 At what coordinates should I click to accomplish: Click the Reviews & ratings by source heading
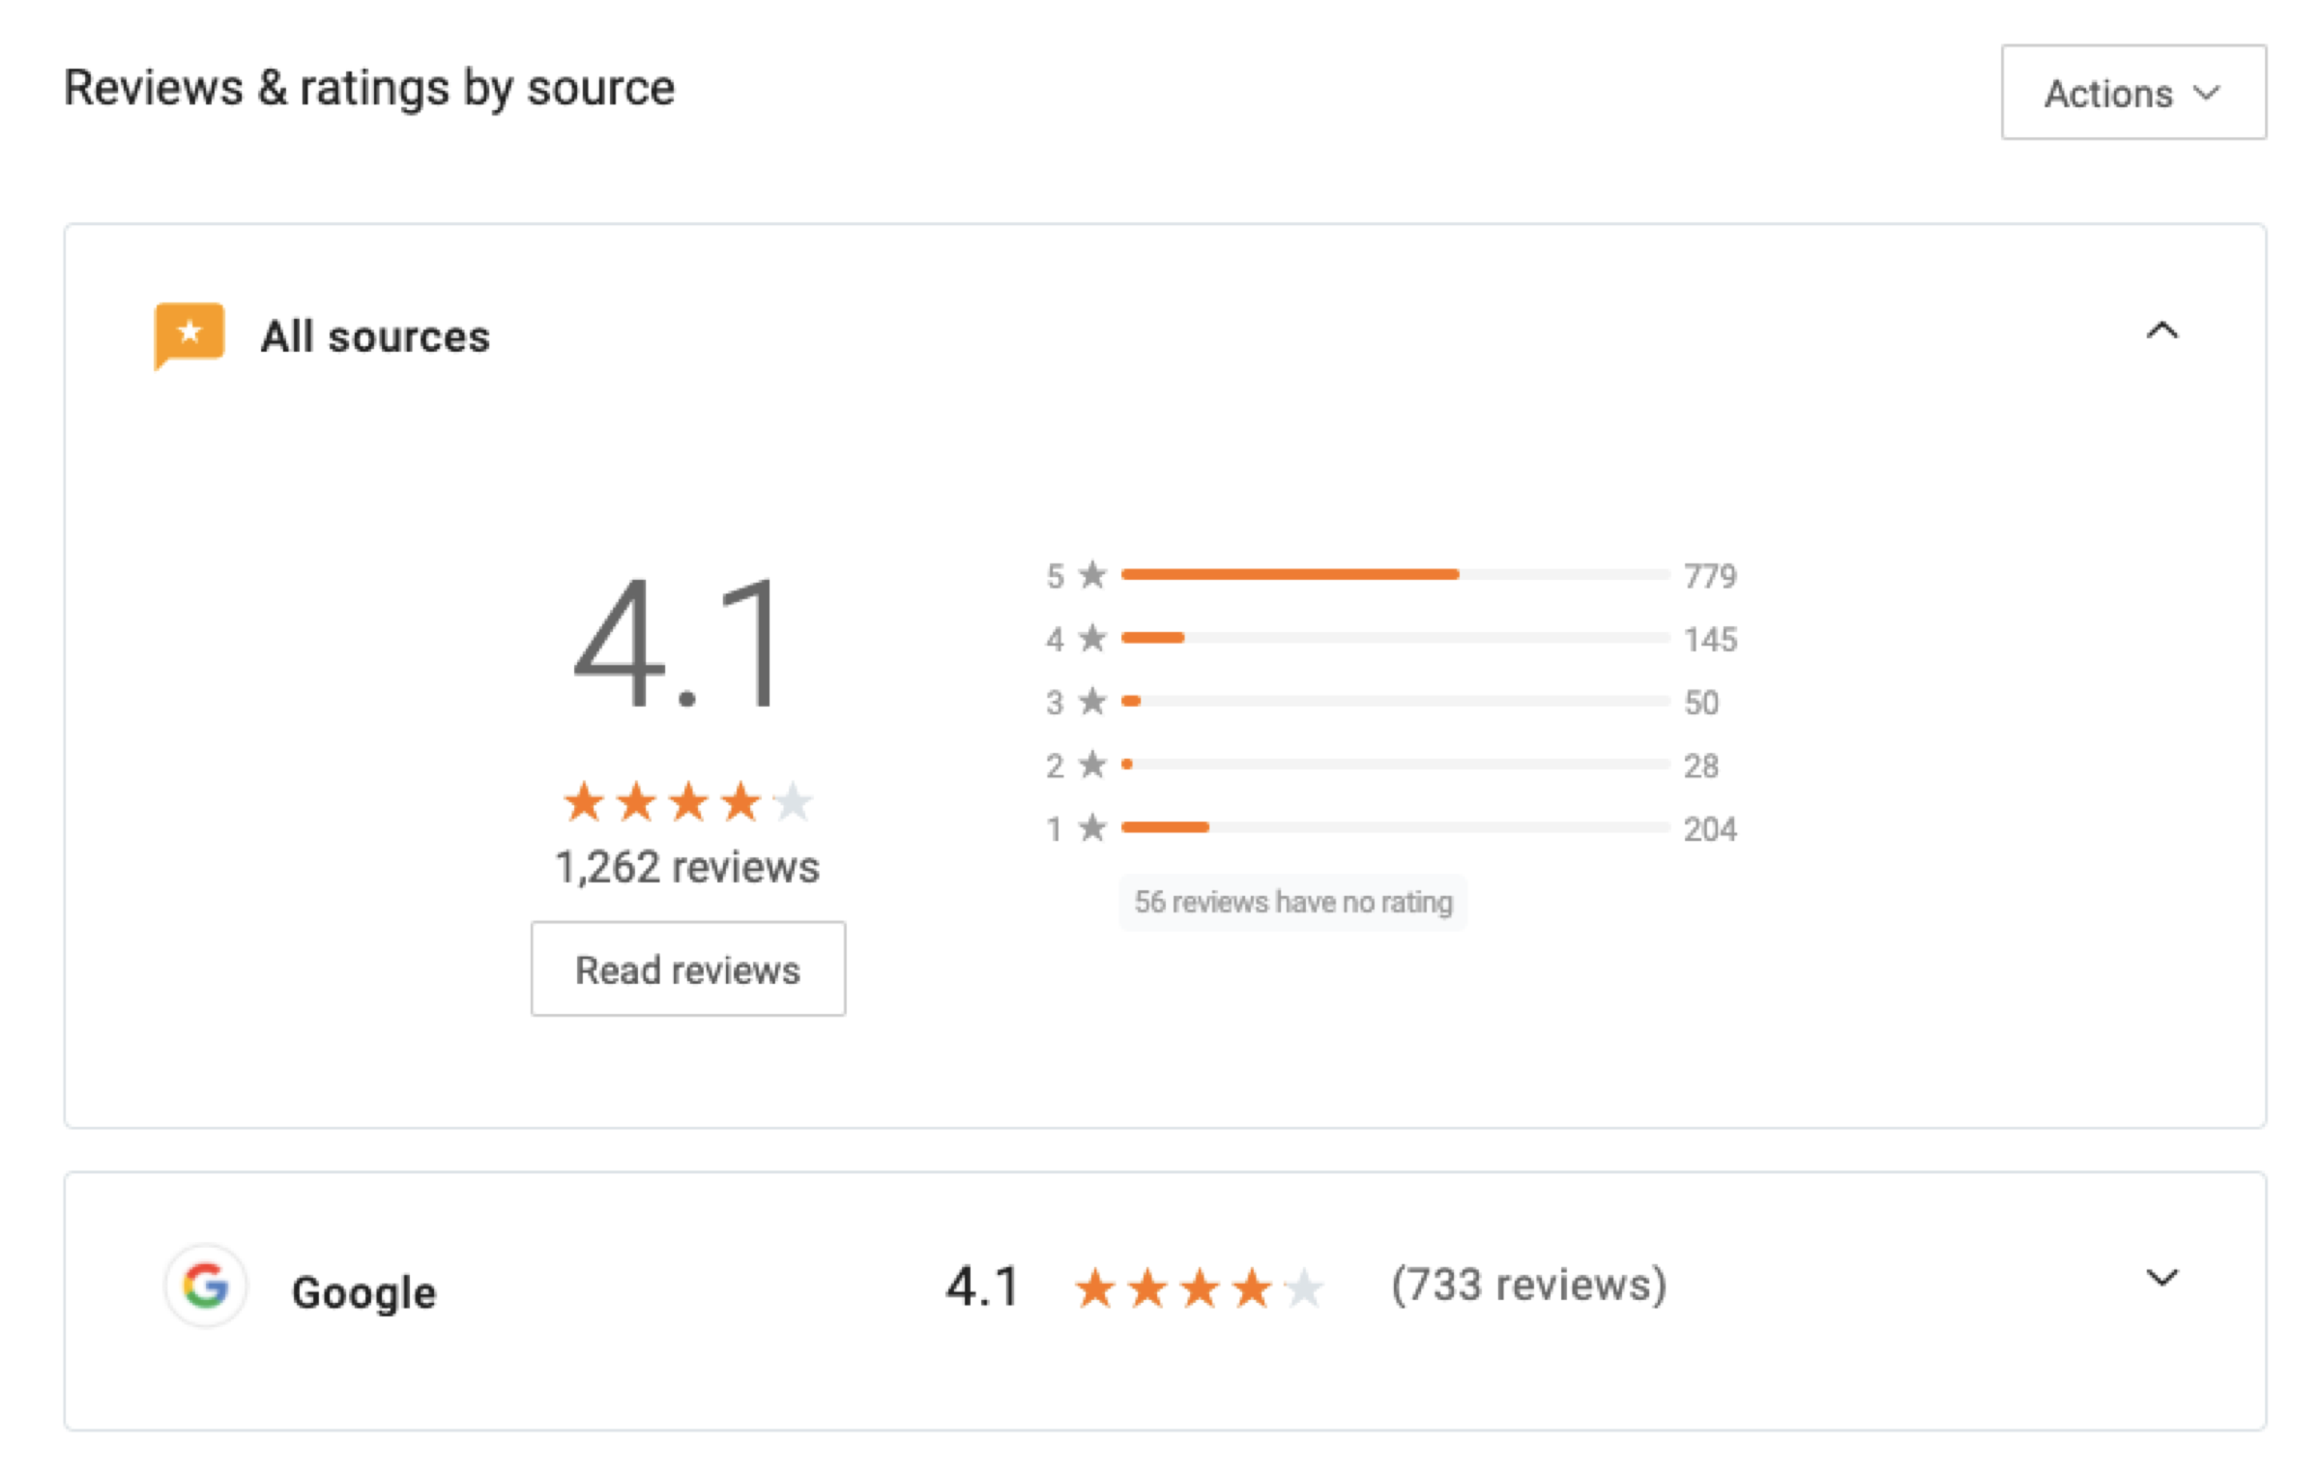coord(370,88)
